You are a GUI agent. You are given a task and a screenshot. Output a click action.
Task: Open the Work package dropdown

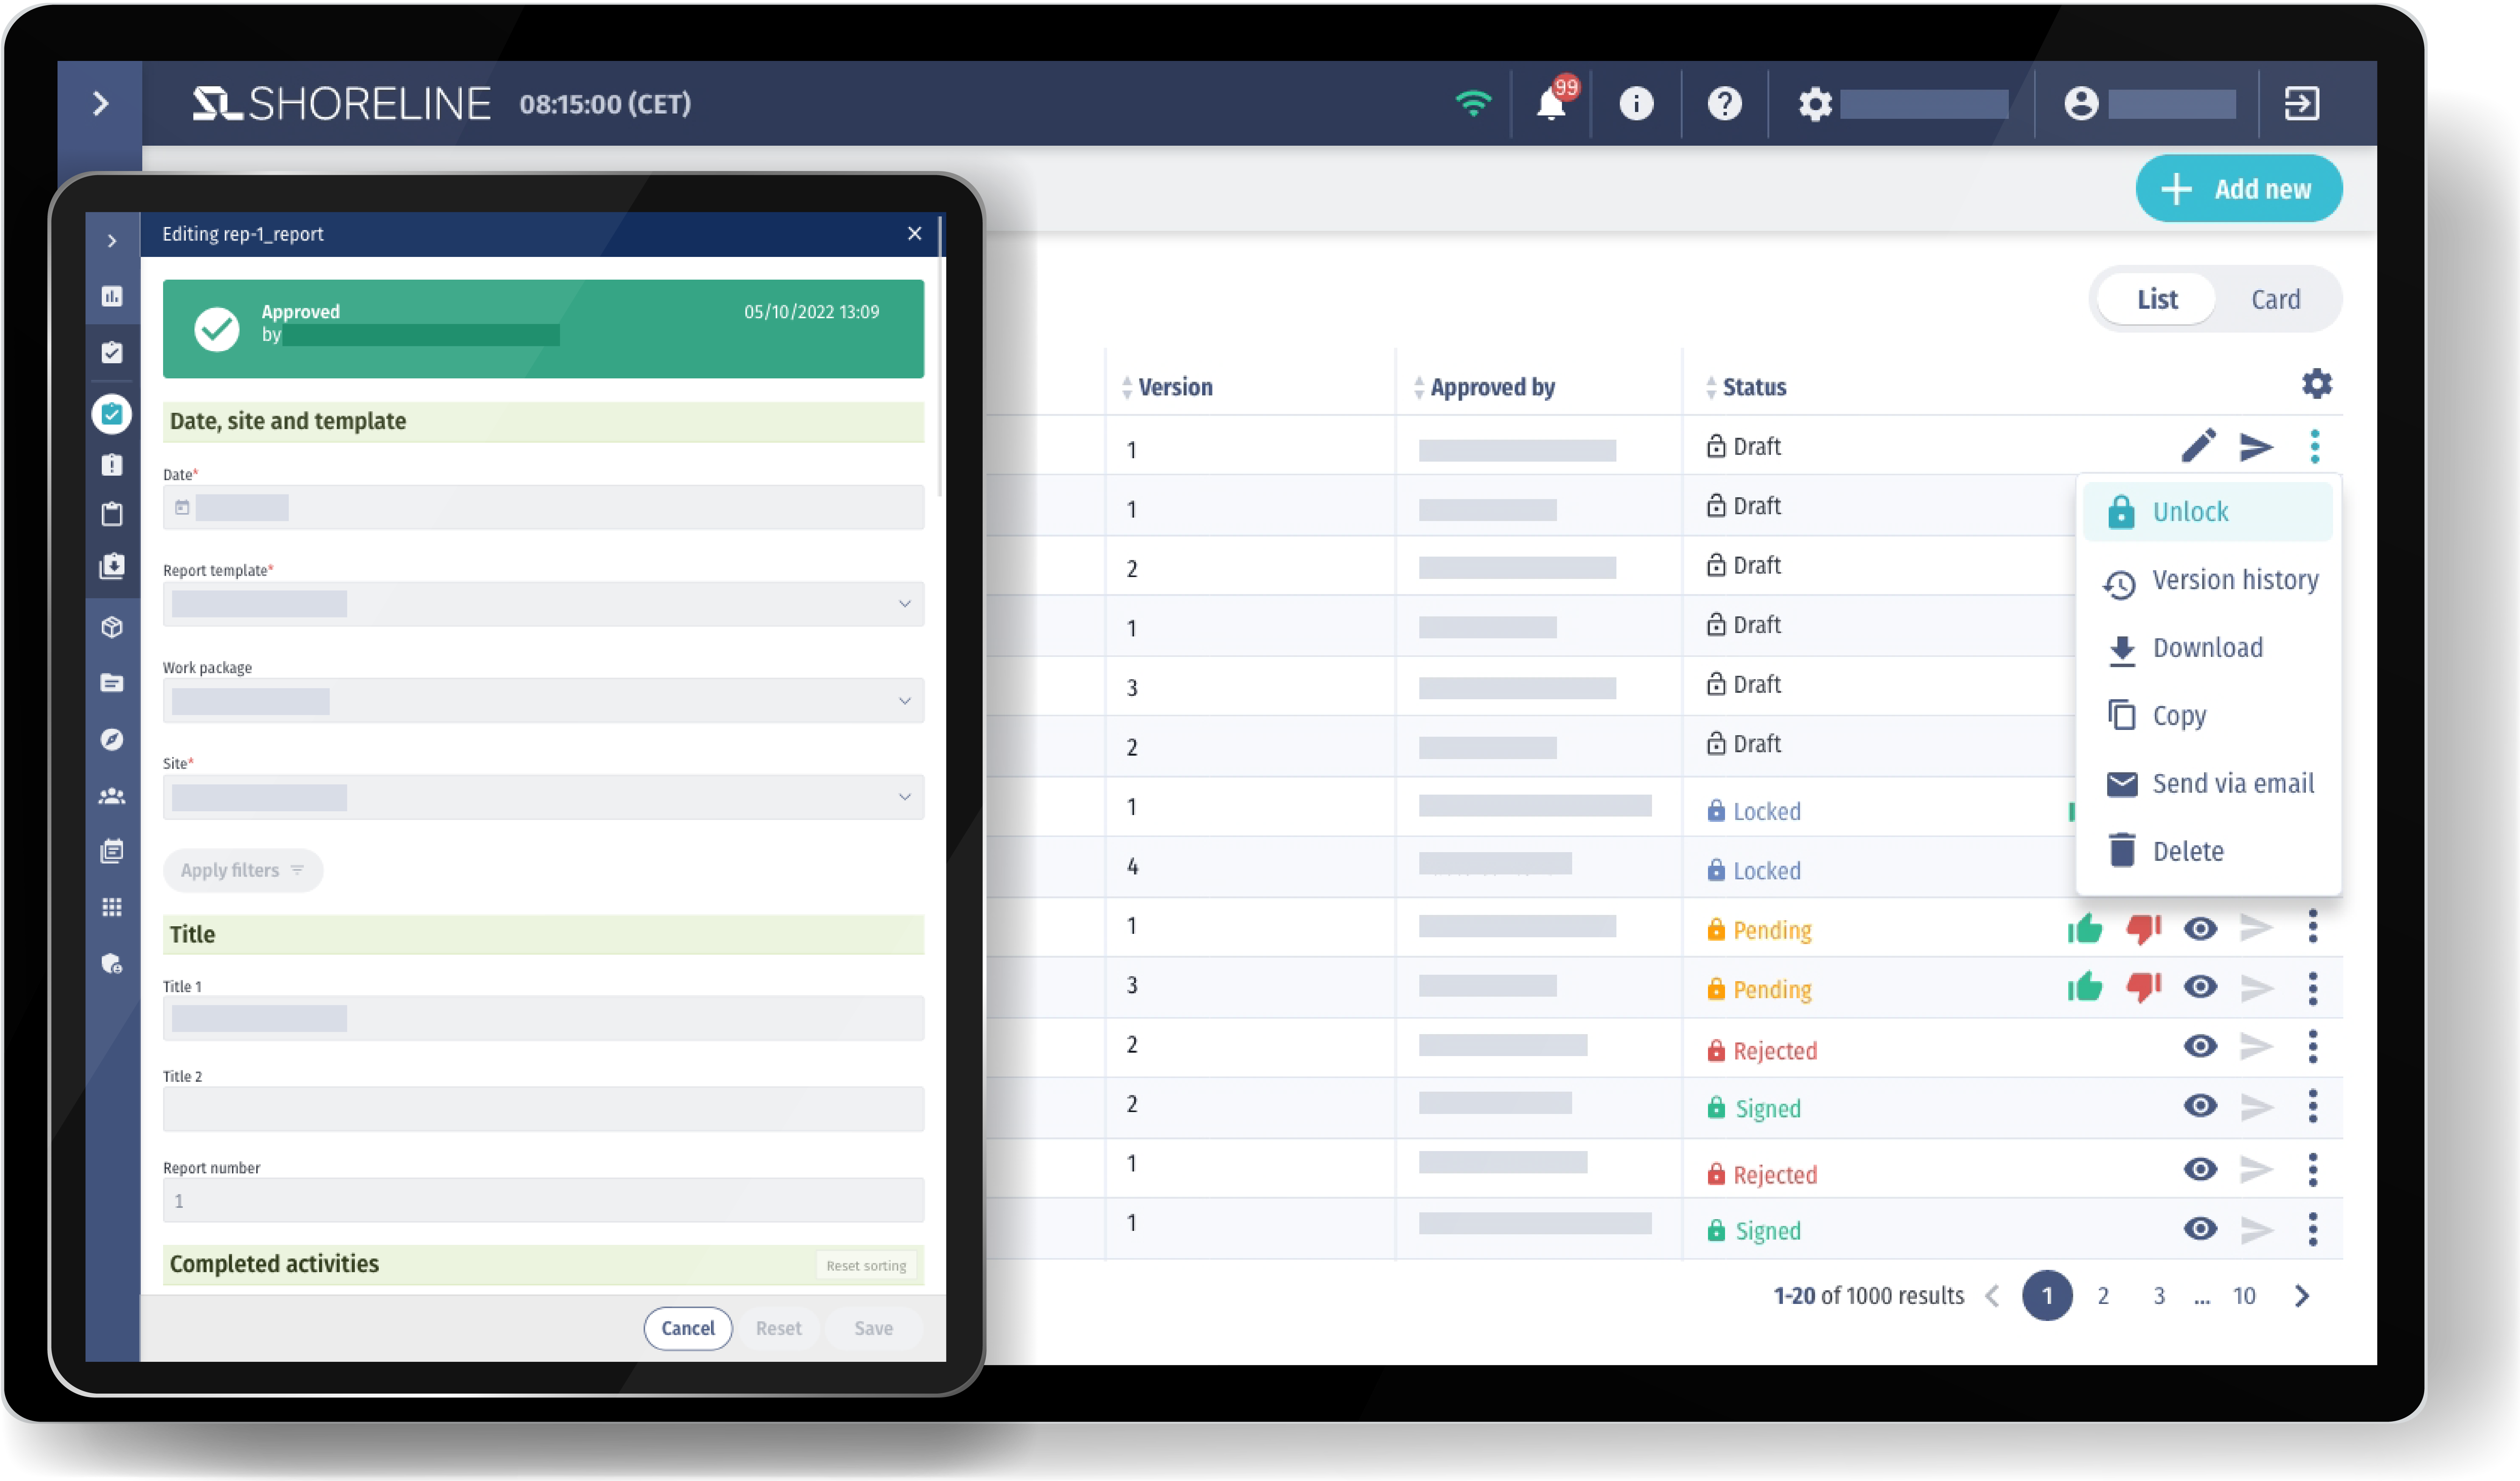click(x=543, y=701)
